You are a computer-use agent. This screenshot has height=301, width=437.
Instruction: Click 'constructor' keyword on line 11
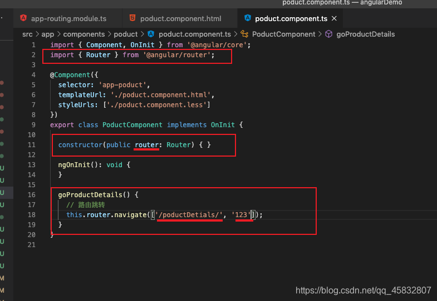80,145
